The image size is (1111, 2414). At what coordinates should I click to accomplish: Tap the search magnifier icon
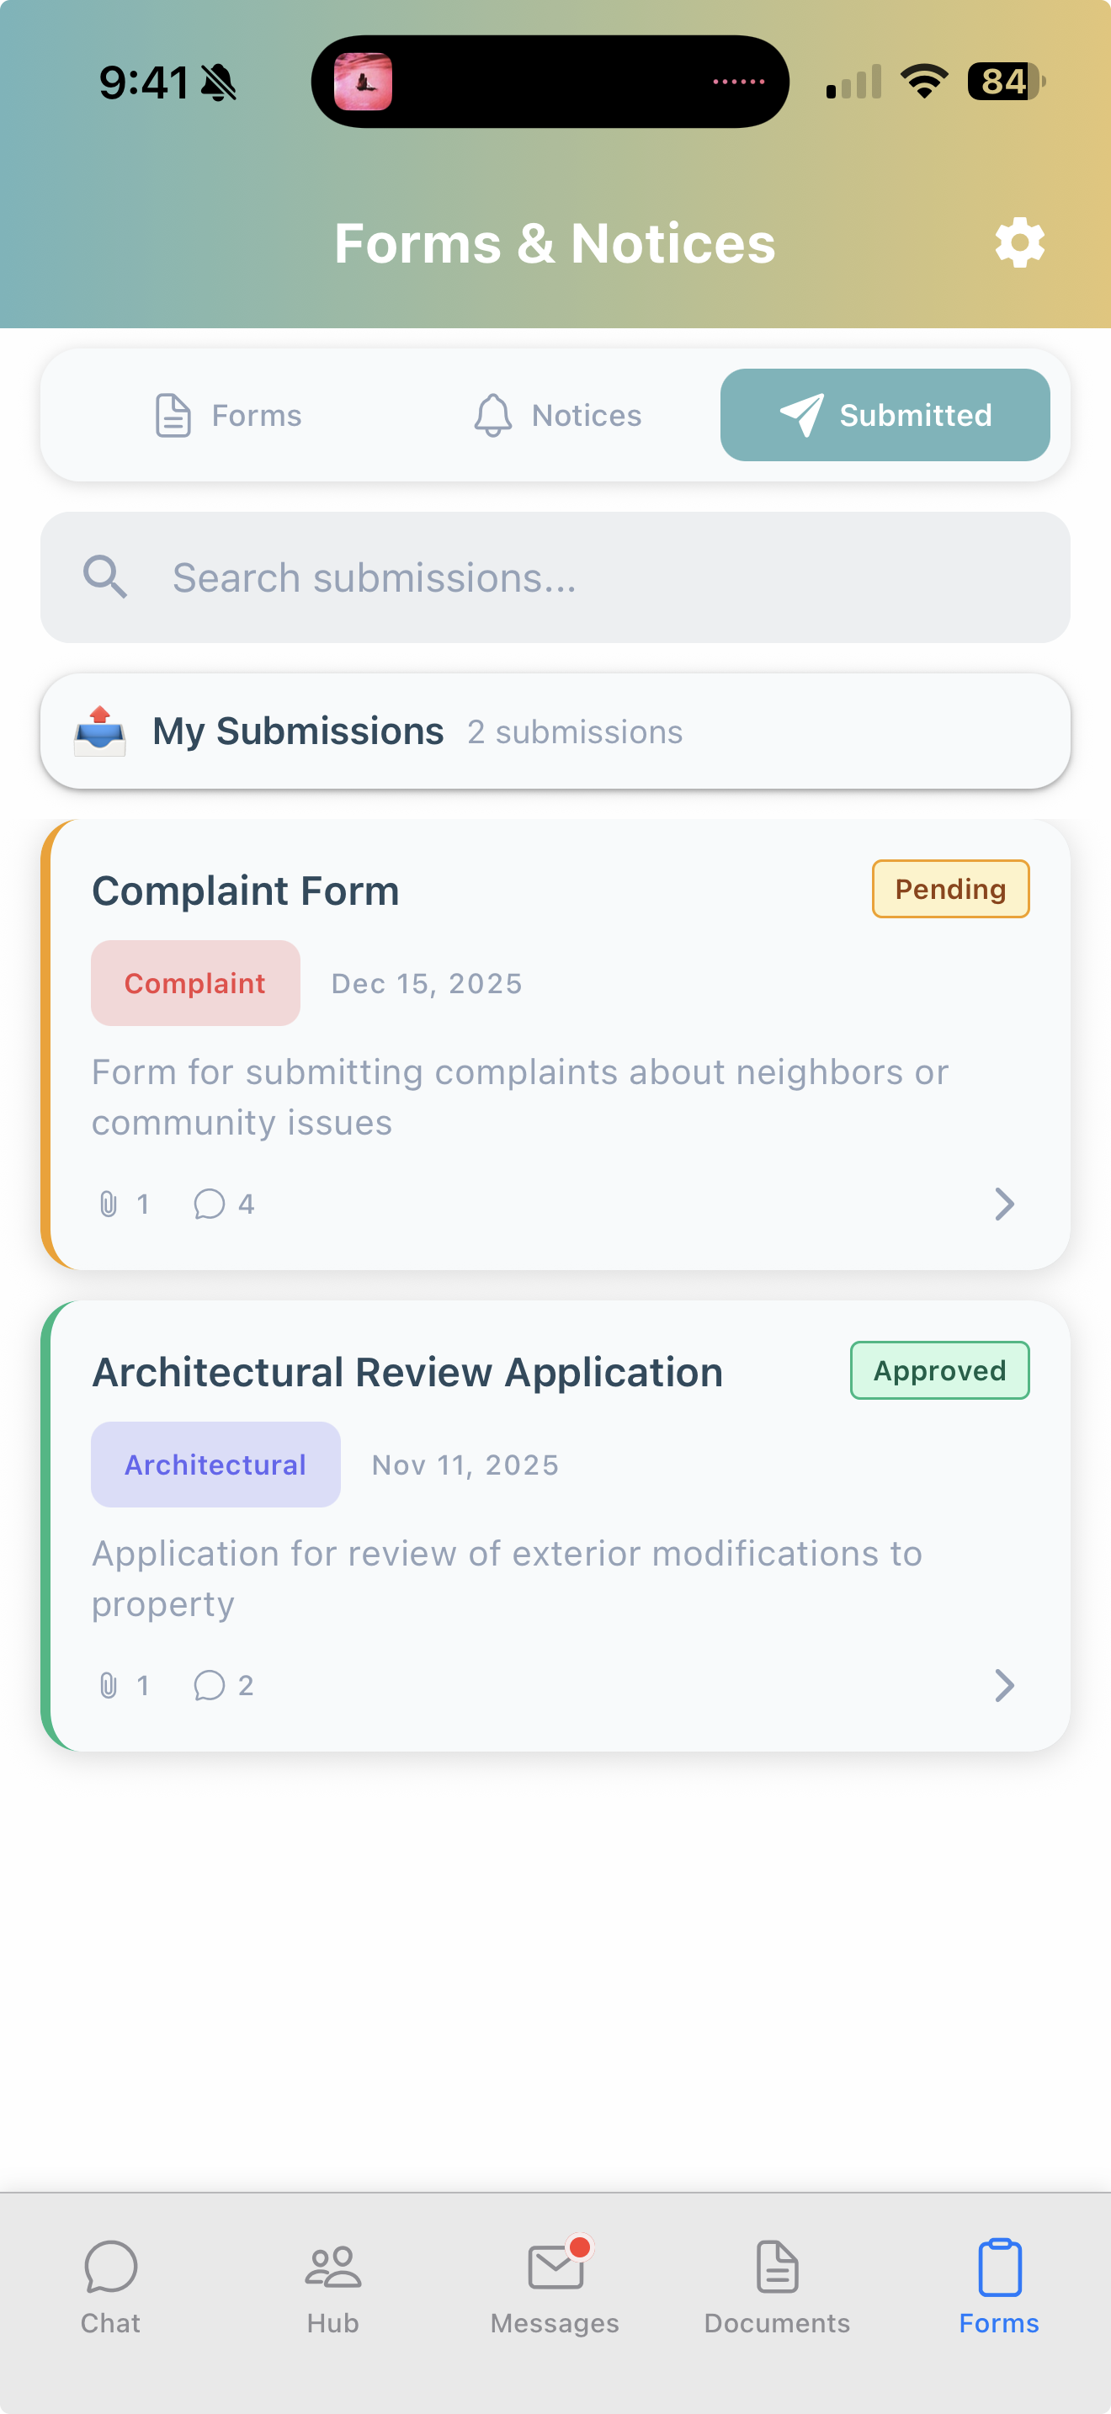coord(105,577)
